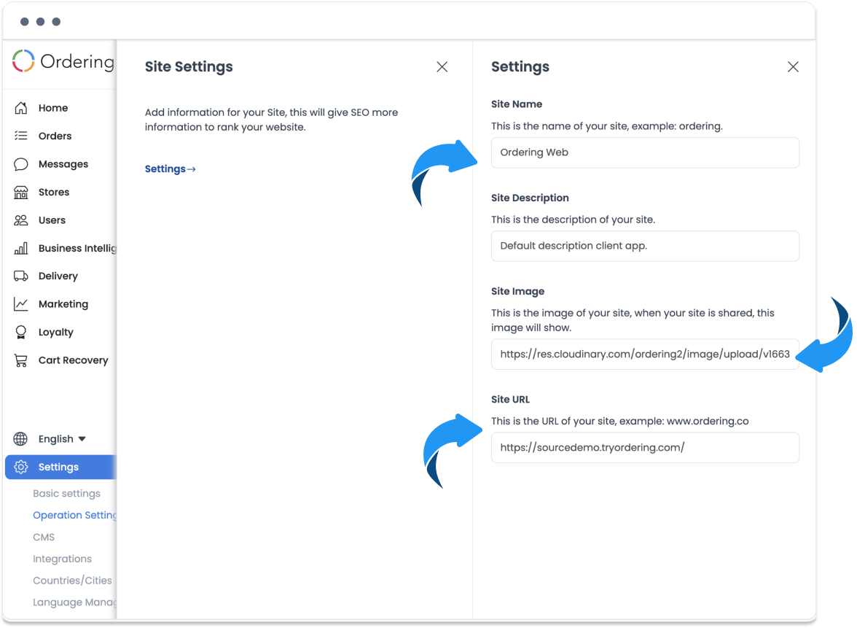Select the highlighted Settings menu item

coord(60,467)
